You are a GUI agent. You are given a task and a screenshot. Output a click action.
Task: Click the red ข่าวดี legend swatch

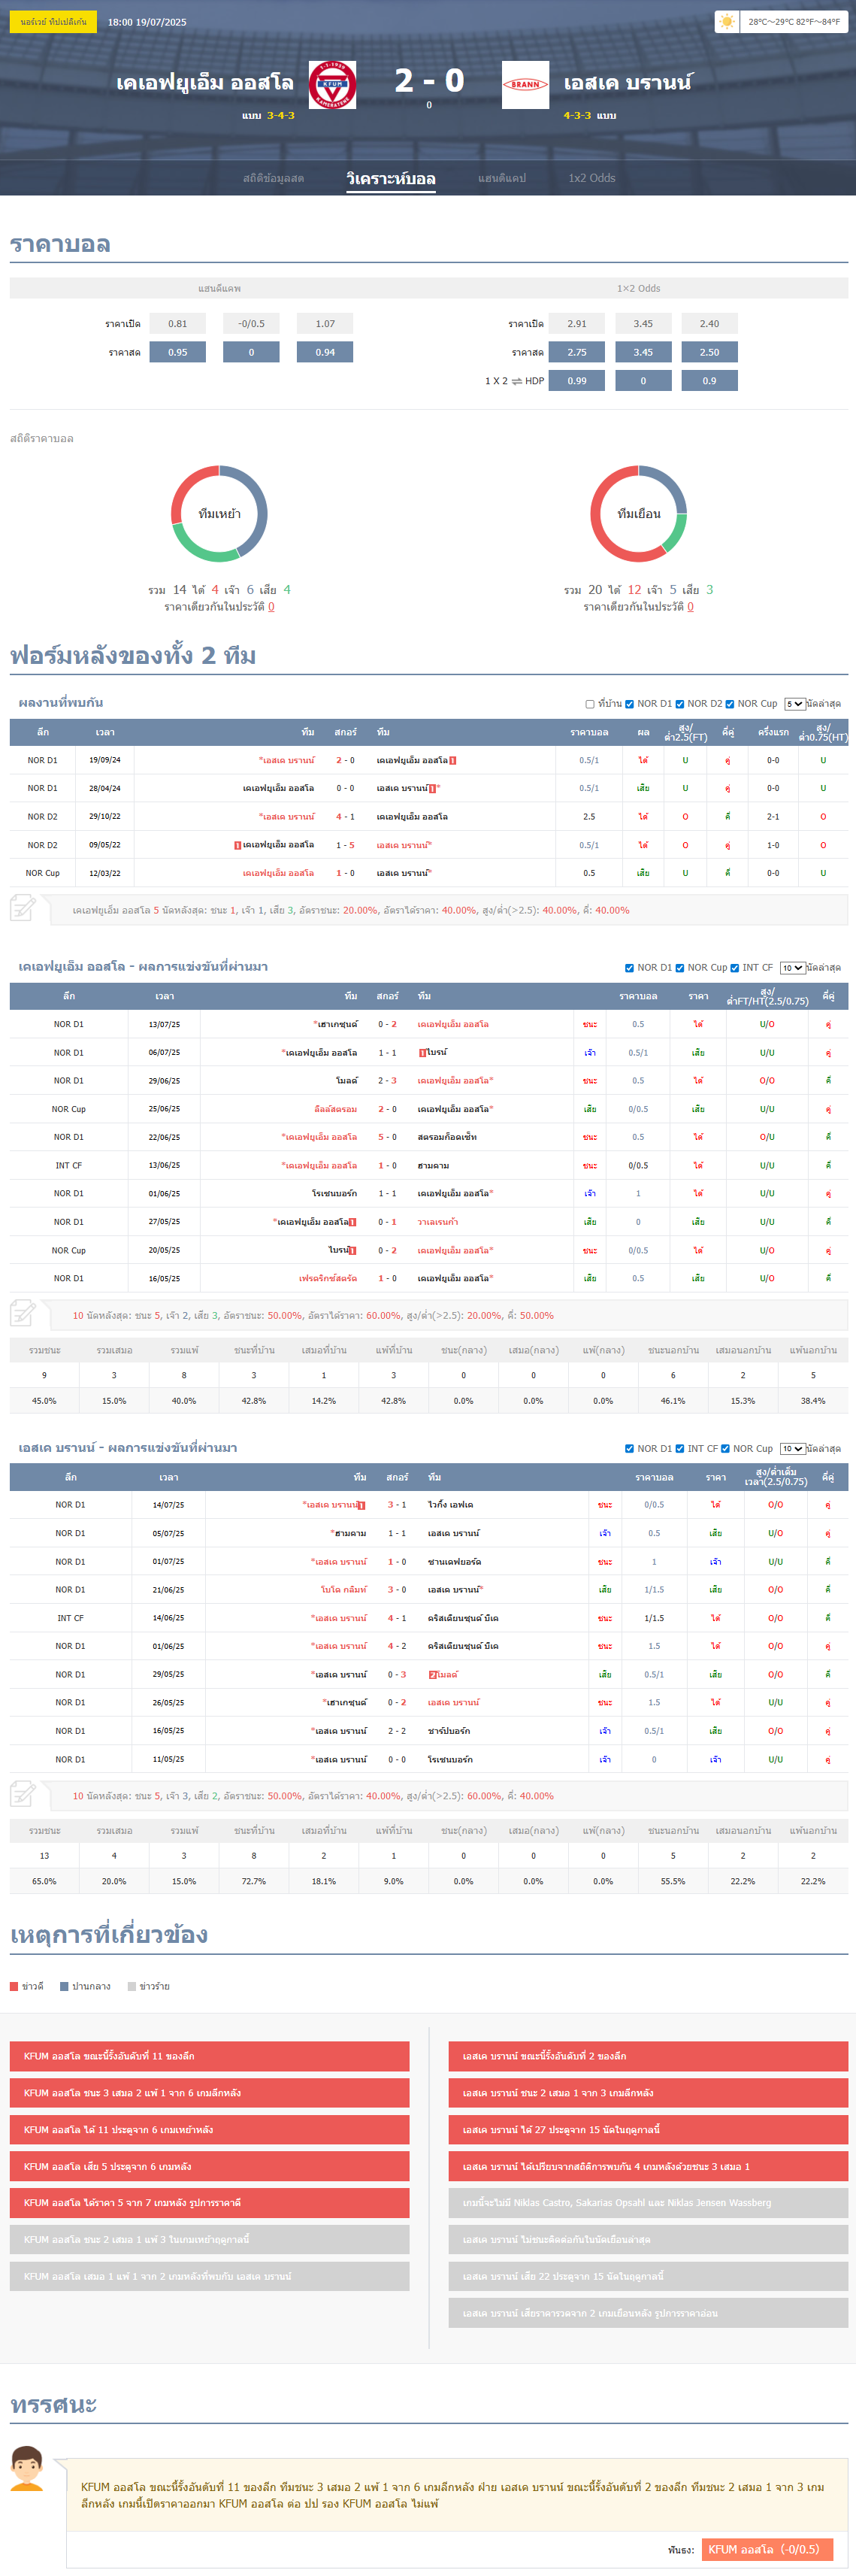(x=14, y=1987)
